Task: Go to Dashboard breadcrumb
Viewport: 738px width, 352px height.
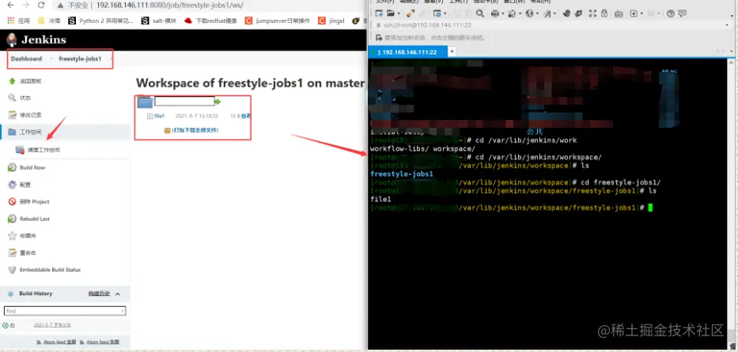Action: pyautogui.click(x=26, y=58)
